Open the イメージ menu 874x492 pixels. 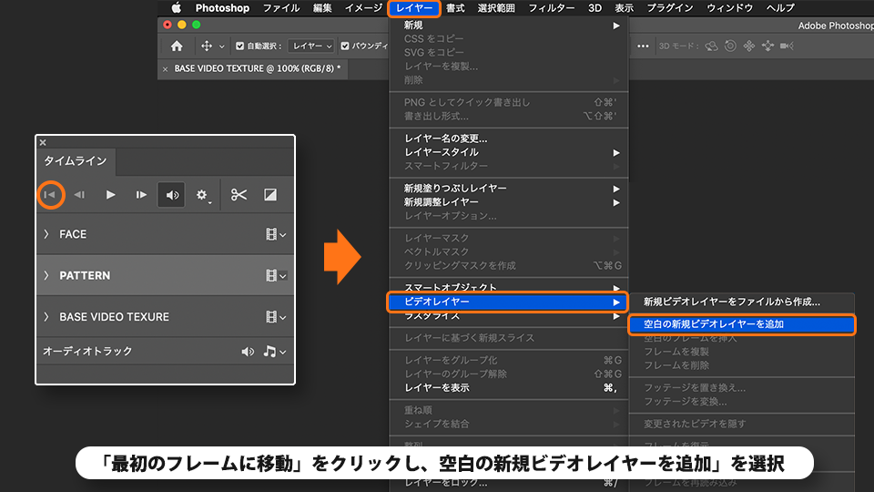pos(363,8)
